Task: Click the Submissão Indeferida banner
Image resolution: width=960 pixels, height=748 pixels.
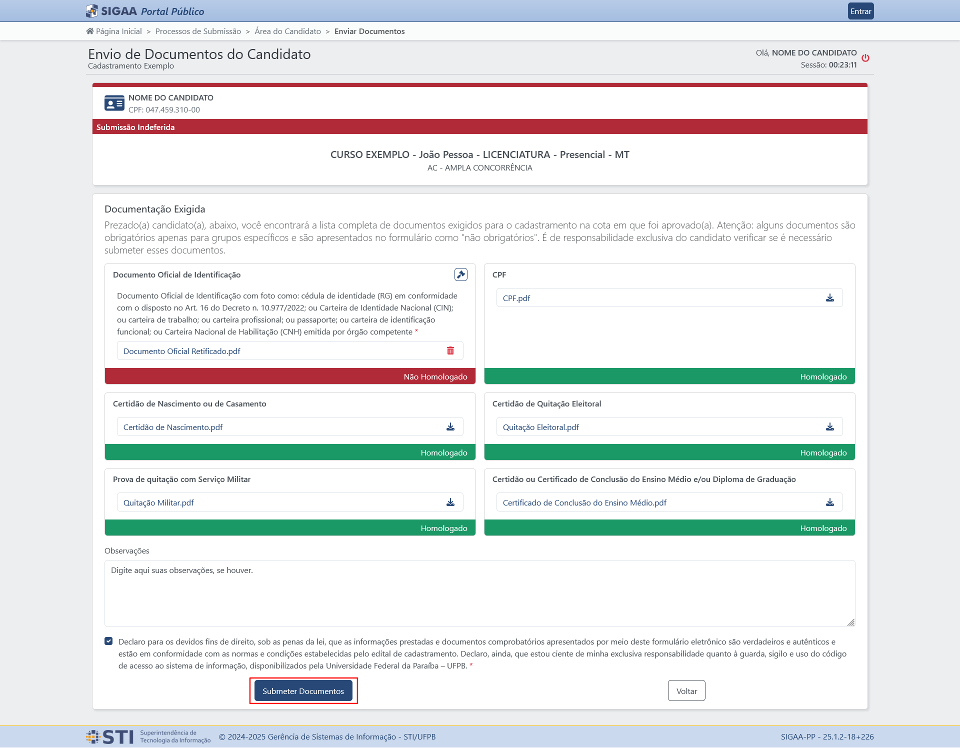Action: click(479, 127)
